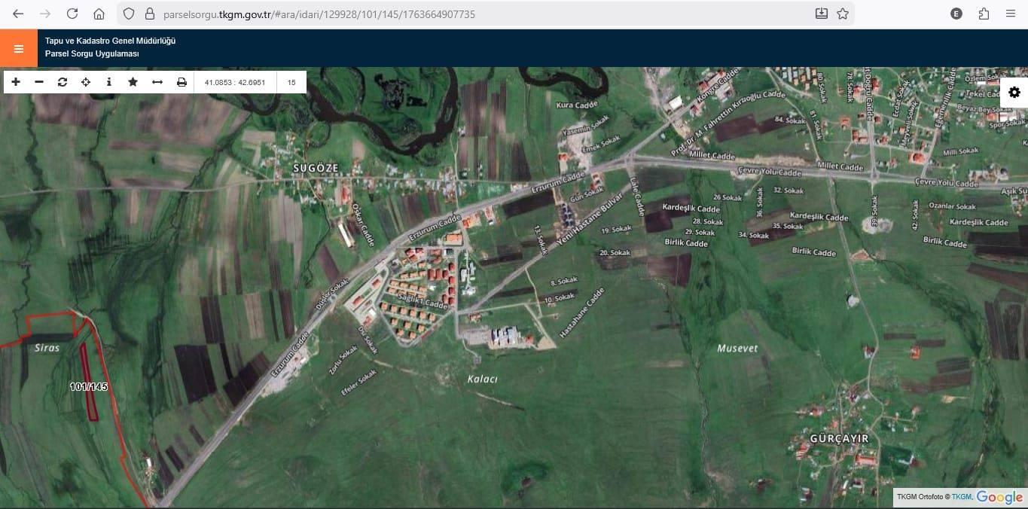1028x509 pixels.
Task: Click the padlock site info icon
Action: point(149,14)
